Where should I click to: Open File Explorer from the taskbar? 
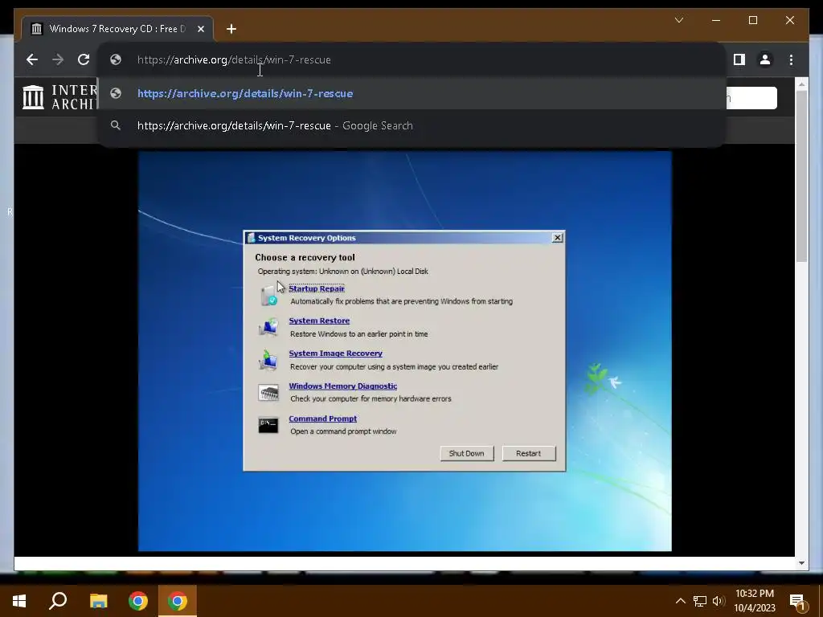click(x=98, y=601)
